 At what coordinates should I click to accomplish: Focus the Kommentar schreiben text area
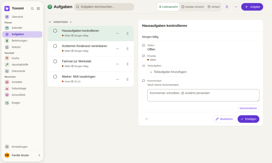203,95
